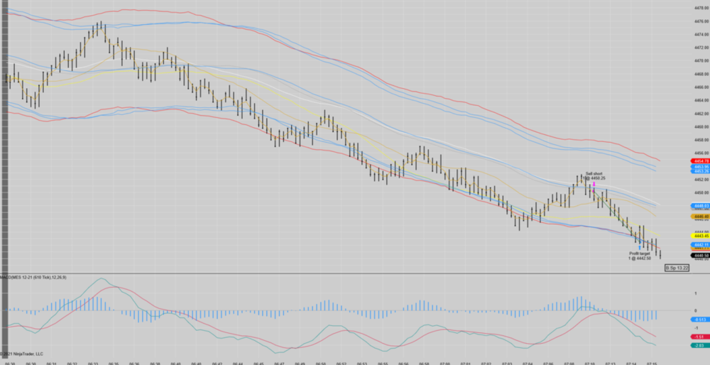The height and width of the screenshot is (365, 710).
Task: Click the NinjaTrader, LLC copyright text
Action: [23, 353]
